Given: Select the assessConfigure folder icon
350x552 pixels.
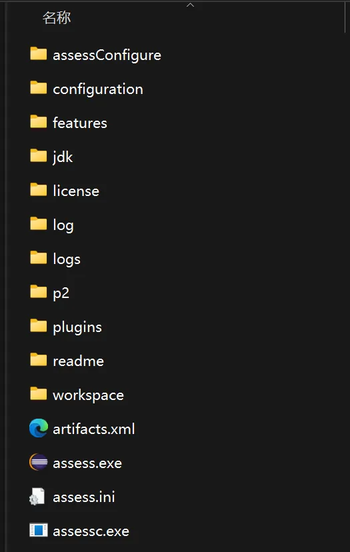Looking at the screenshot, I should 39,53.
